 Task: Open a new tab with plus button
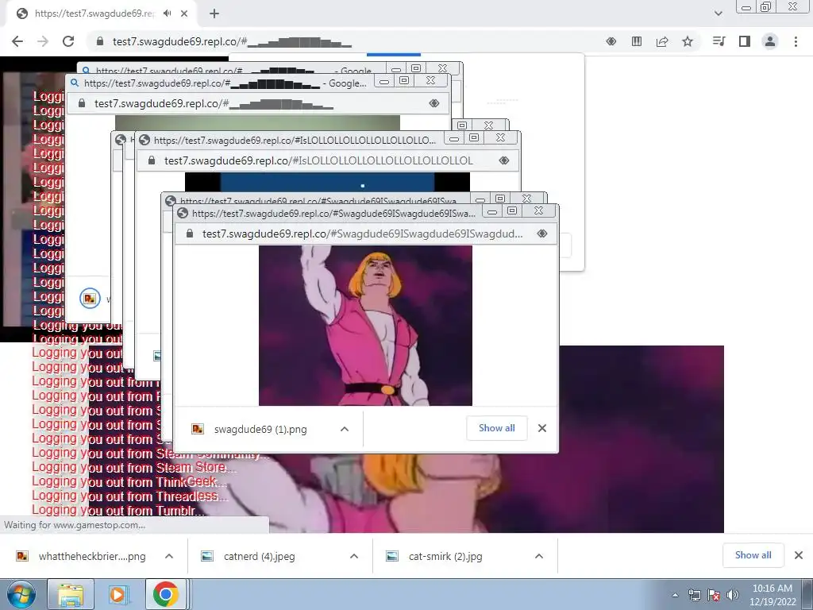pyautogui.click(x=214, y=14)
